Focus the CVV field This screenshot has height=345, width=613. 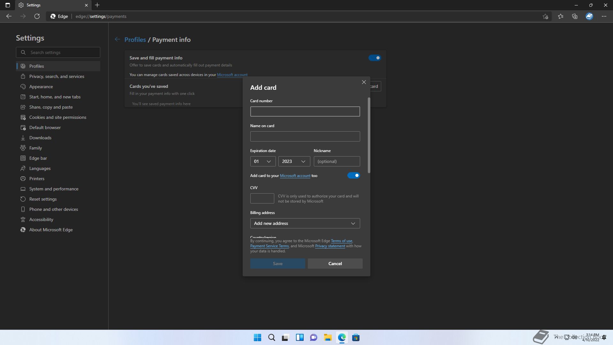[262, 198]
